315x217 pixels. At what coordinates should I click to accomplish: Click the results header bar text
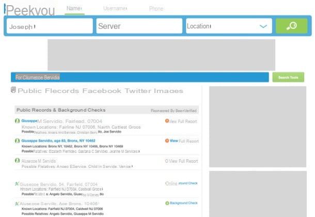[38, 78]
